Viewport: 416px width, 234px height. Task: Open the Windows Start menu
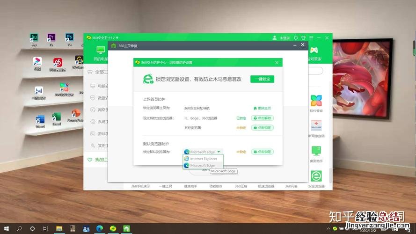click(x=7, y=228)
